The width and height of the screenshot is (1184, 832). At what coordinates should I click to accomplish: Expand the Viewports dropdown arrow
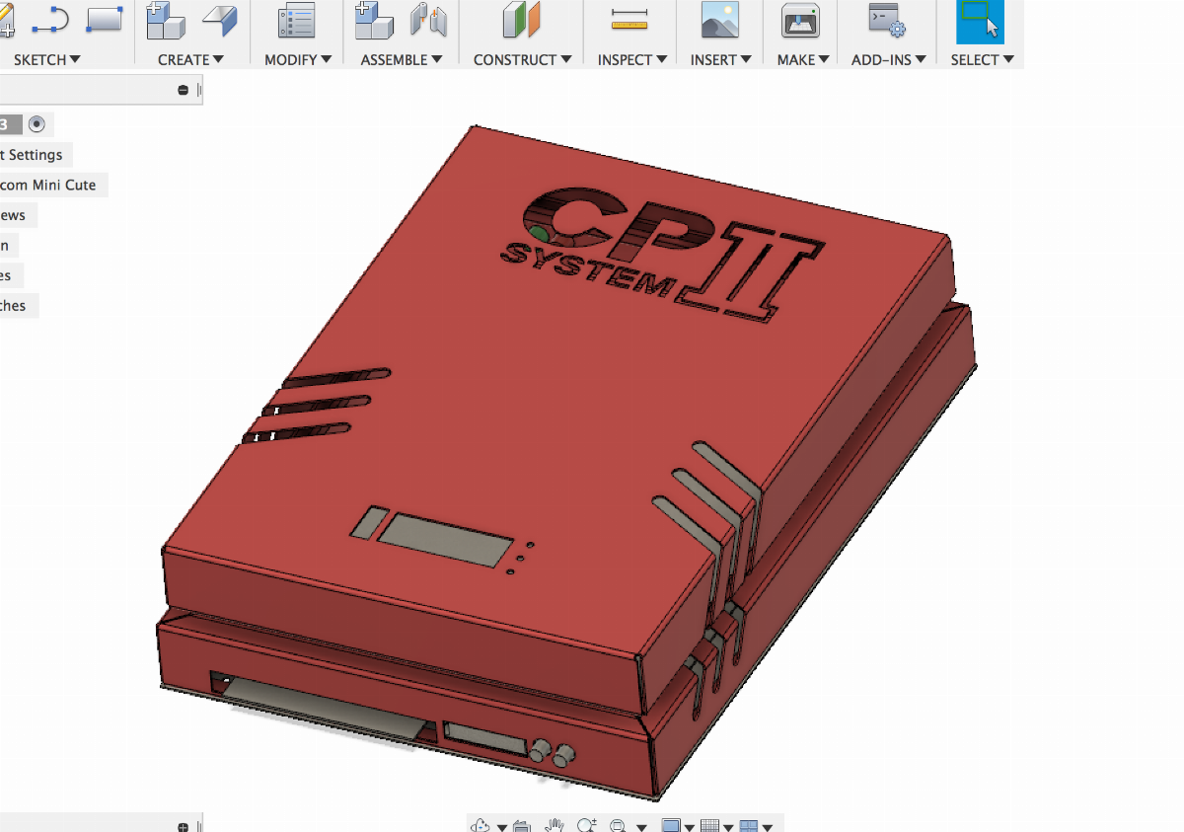point(767,827)
